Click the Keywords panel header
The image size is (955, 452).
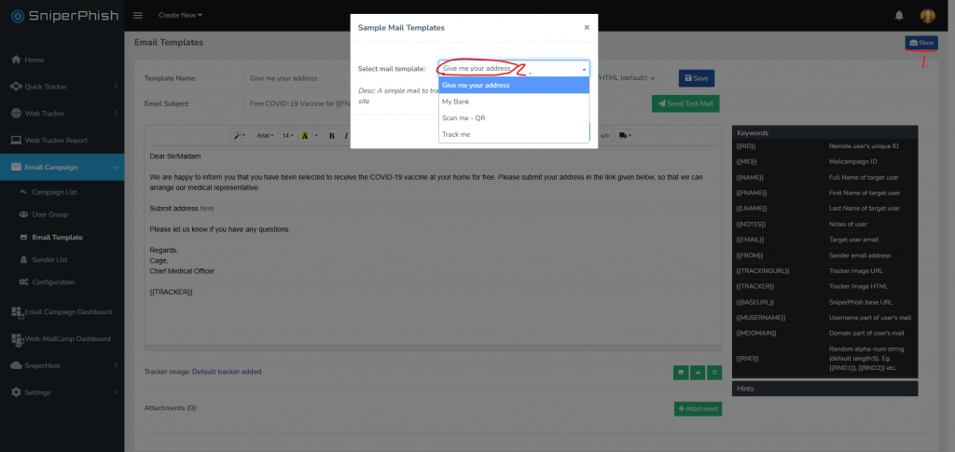[824, 132]
